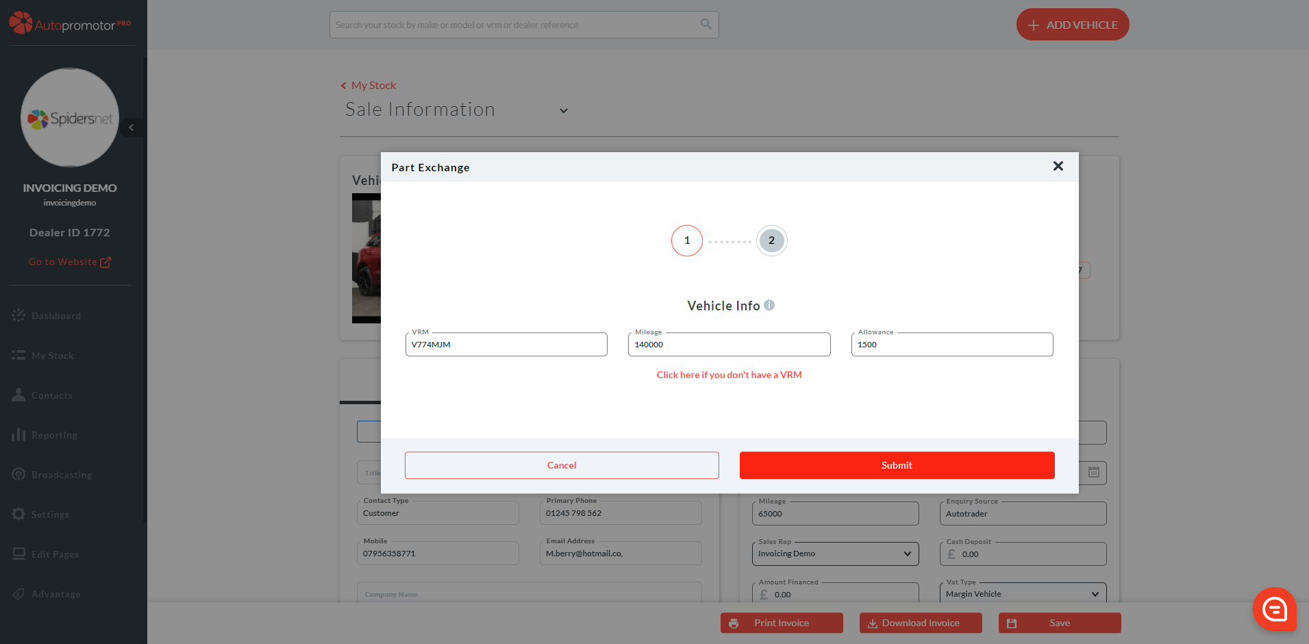Open the Sales Rep dropdown

(x=835, y=554)
